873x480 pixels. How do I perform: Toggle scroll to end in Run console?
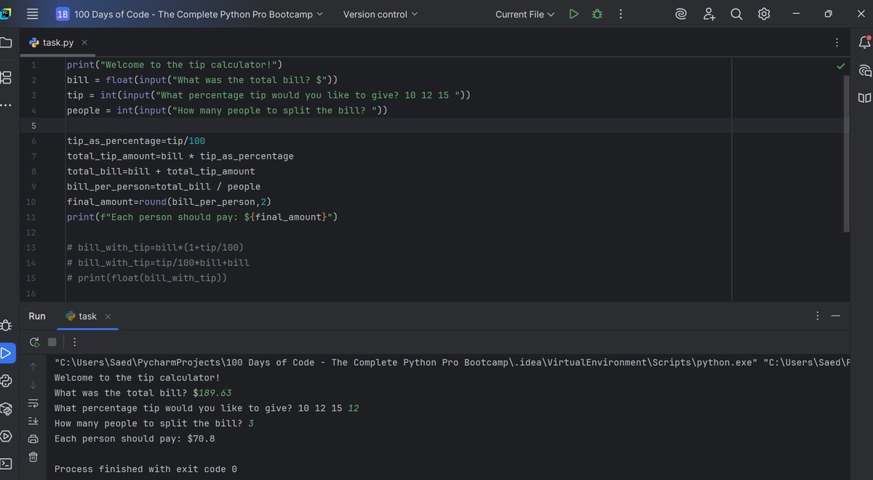[33, 421]
